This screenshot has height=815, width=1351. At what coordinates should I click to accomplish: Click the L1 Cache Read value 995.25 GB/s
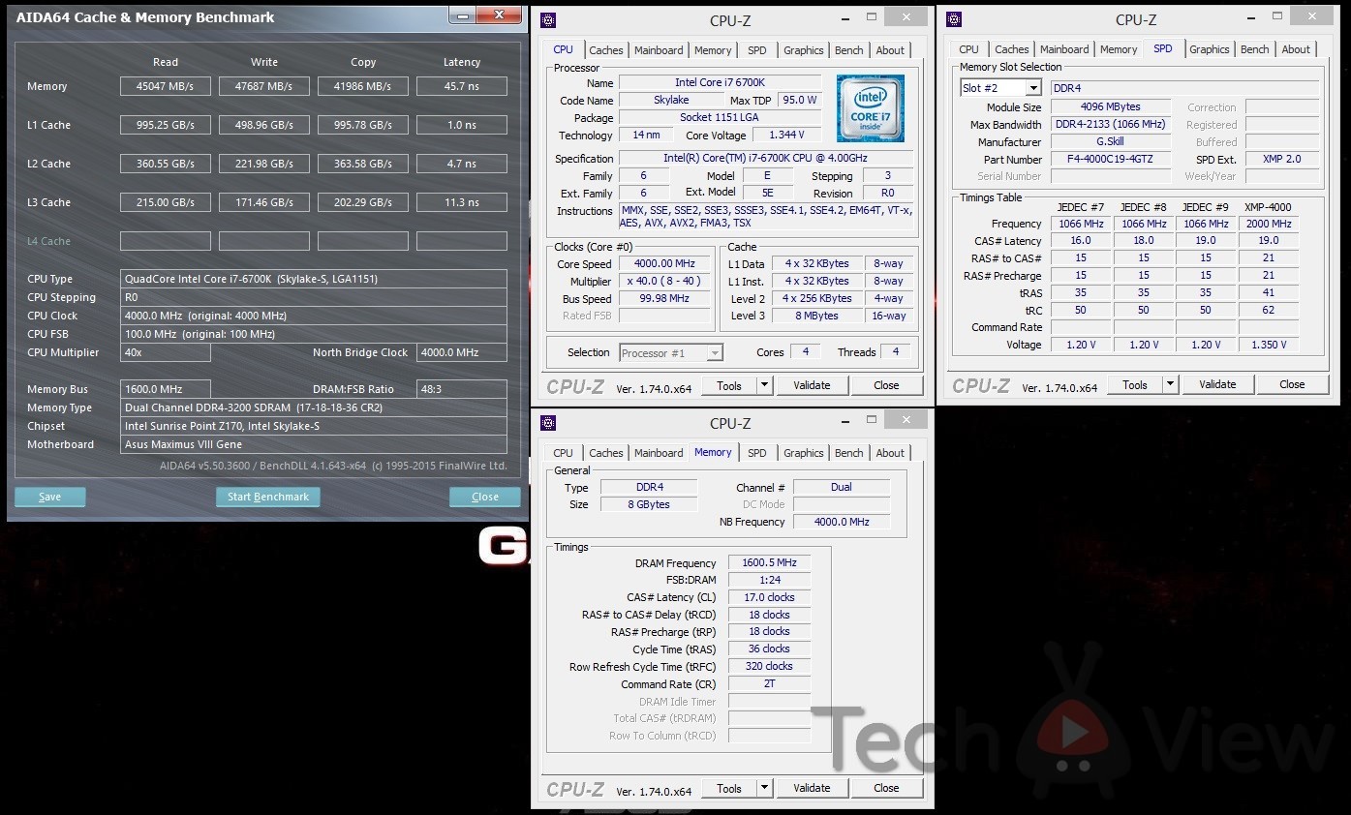[166, 125]
